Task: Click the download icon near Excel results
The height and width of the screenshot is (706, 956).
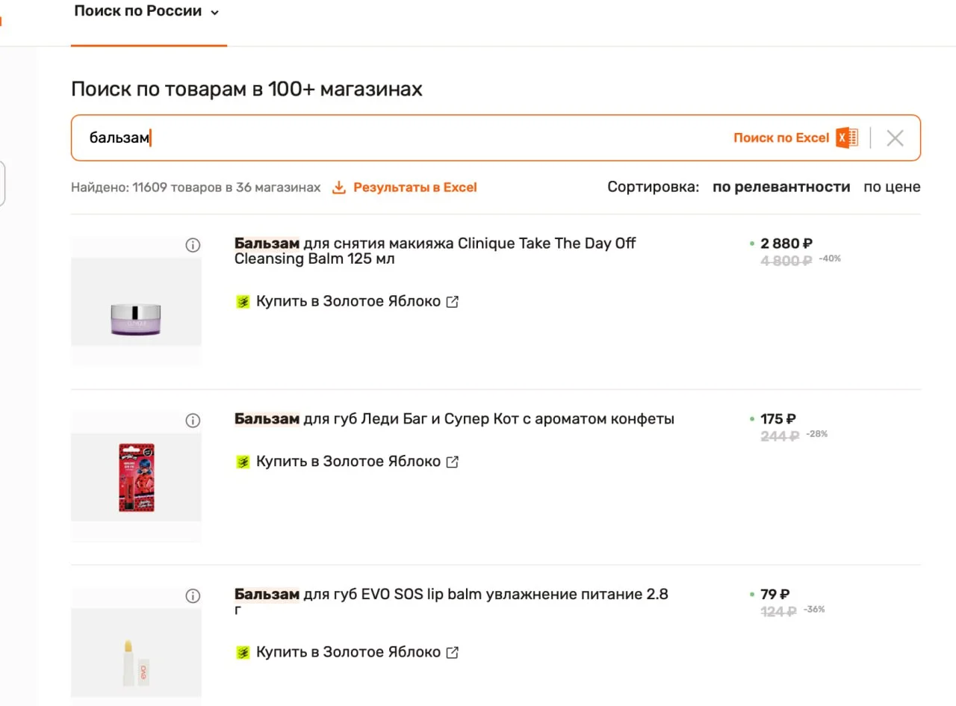Action: tap(339, 188)
